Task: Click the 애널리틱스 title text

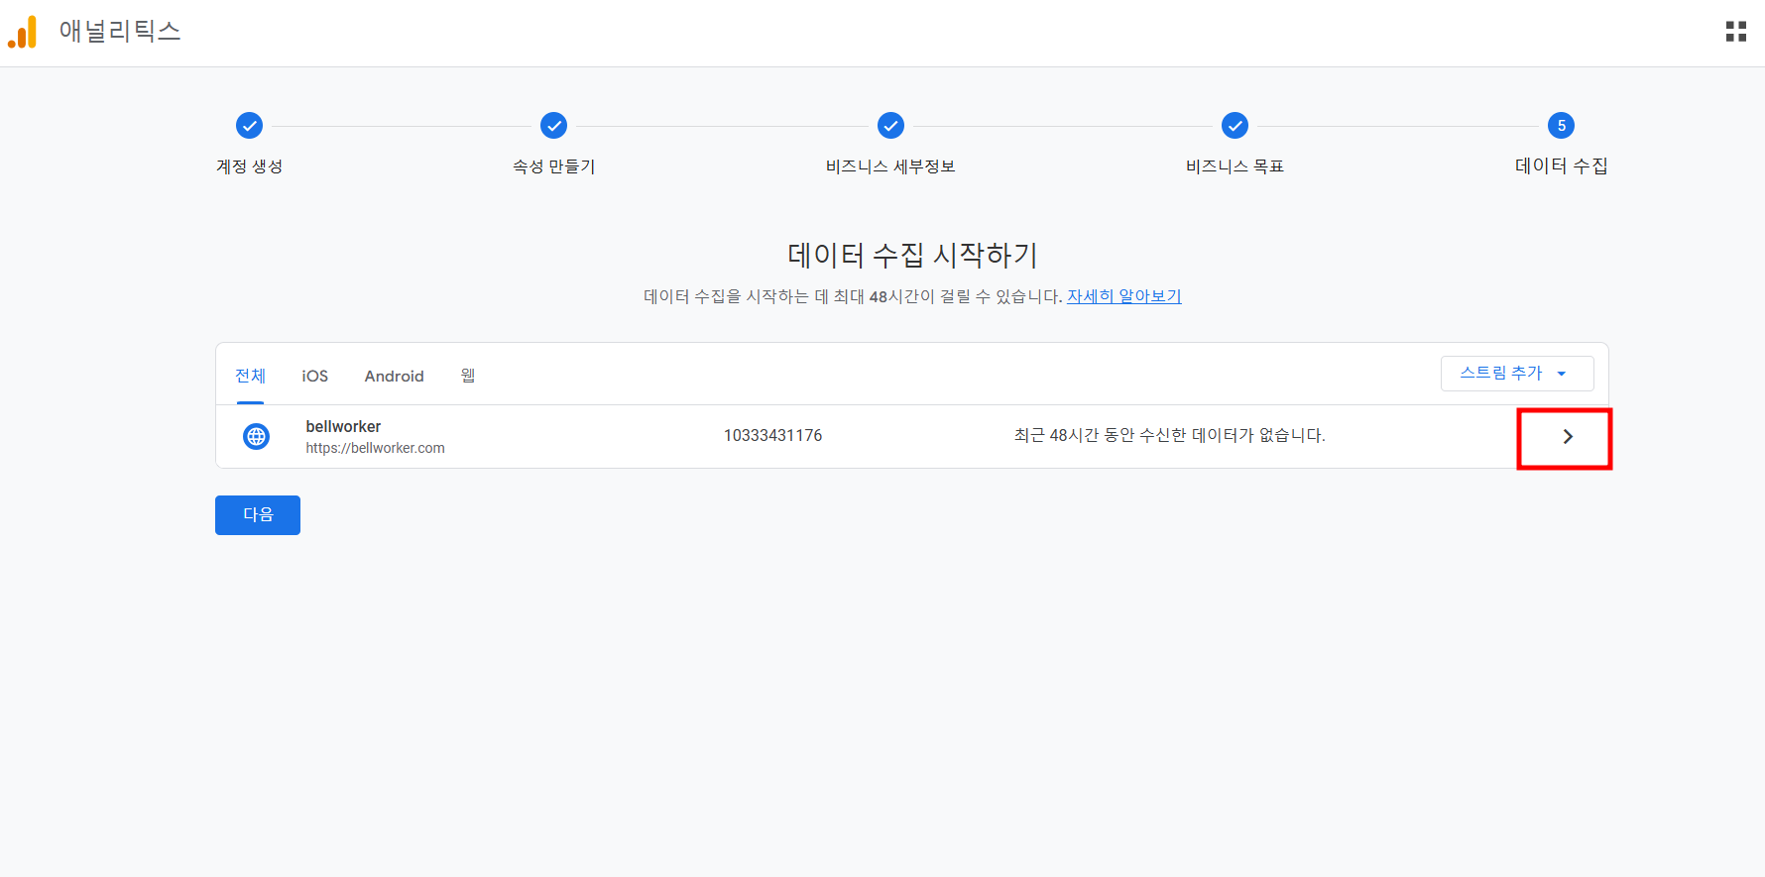Action: (120, 32)
